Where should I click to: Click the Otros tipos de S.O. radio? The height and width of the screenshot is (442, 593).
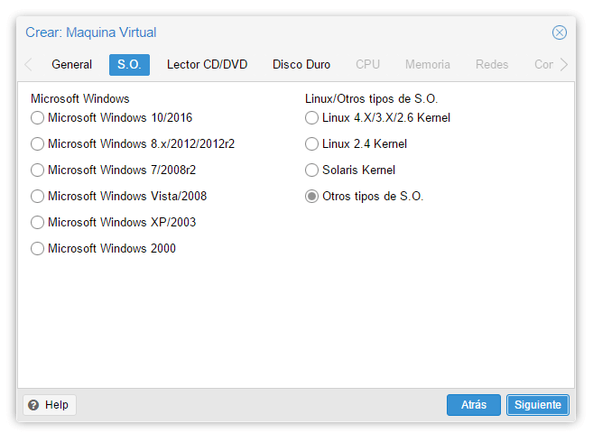coord(311,197)
